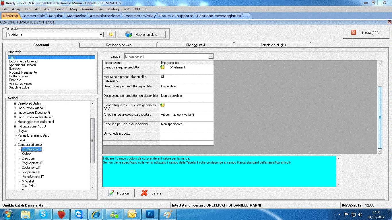Switch to Template e plugins tab
The width and height of the screenshot is (392, 220).
273,45
